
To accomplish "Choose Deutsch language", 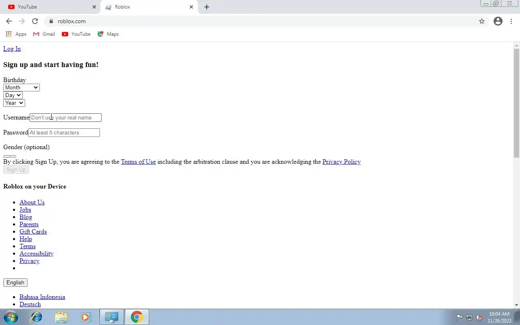I will click(30, 304).
